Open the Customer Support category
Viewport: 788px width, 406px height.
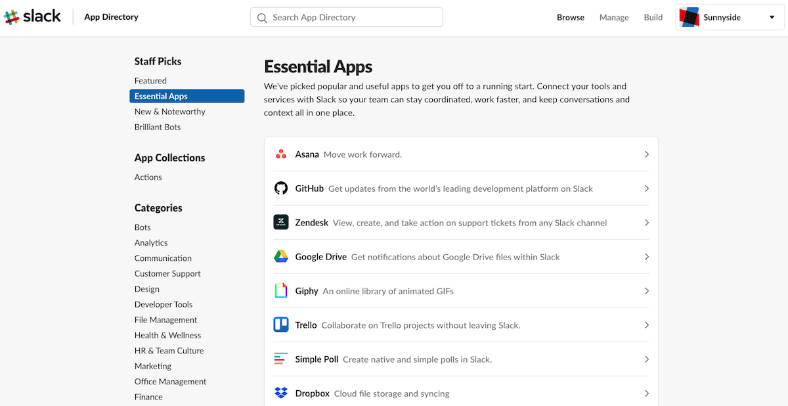[x=167, y=274]
